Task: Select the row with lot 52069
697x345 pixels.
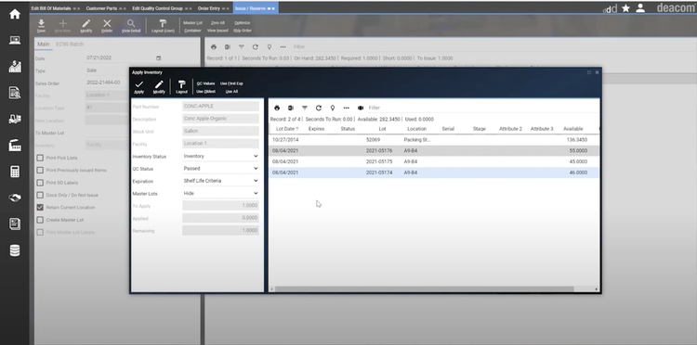Action: tap(434, 140)
